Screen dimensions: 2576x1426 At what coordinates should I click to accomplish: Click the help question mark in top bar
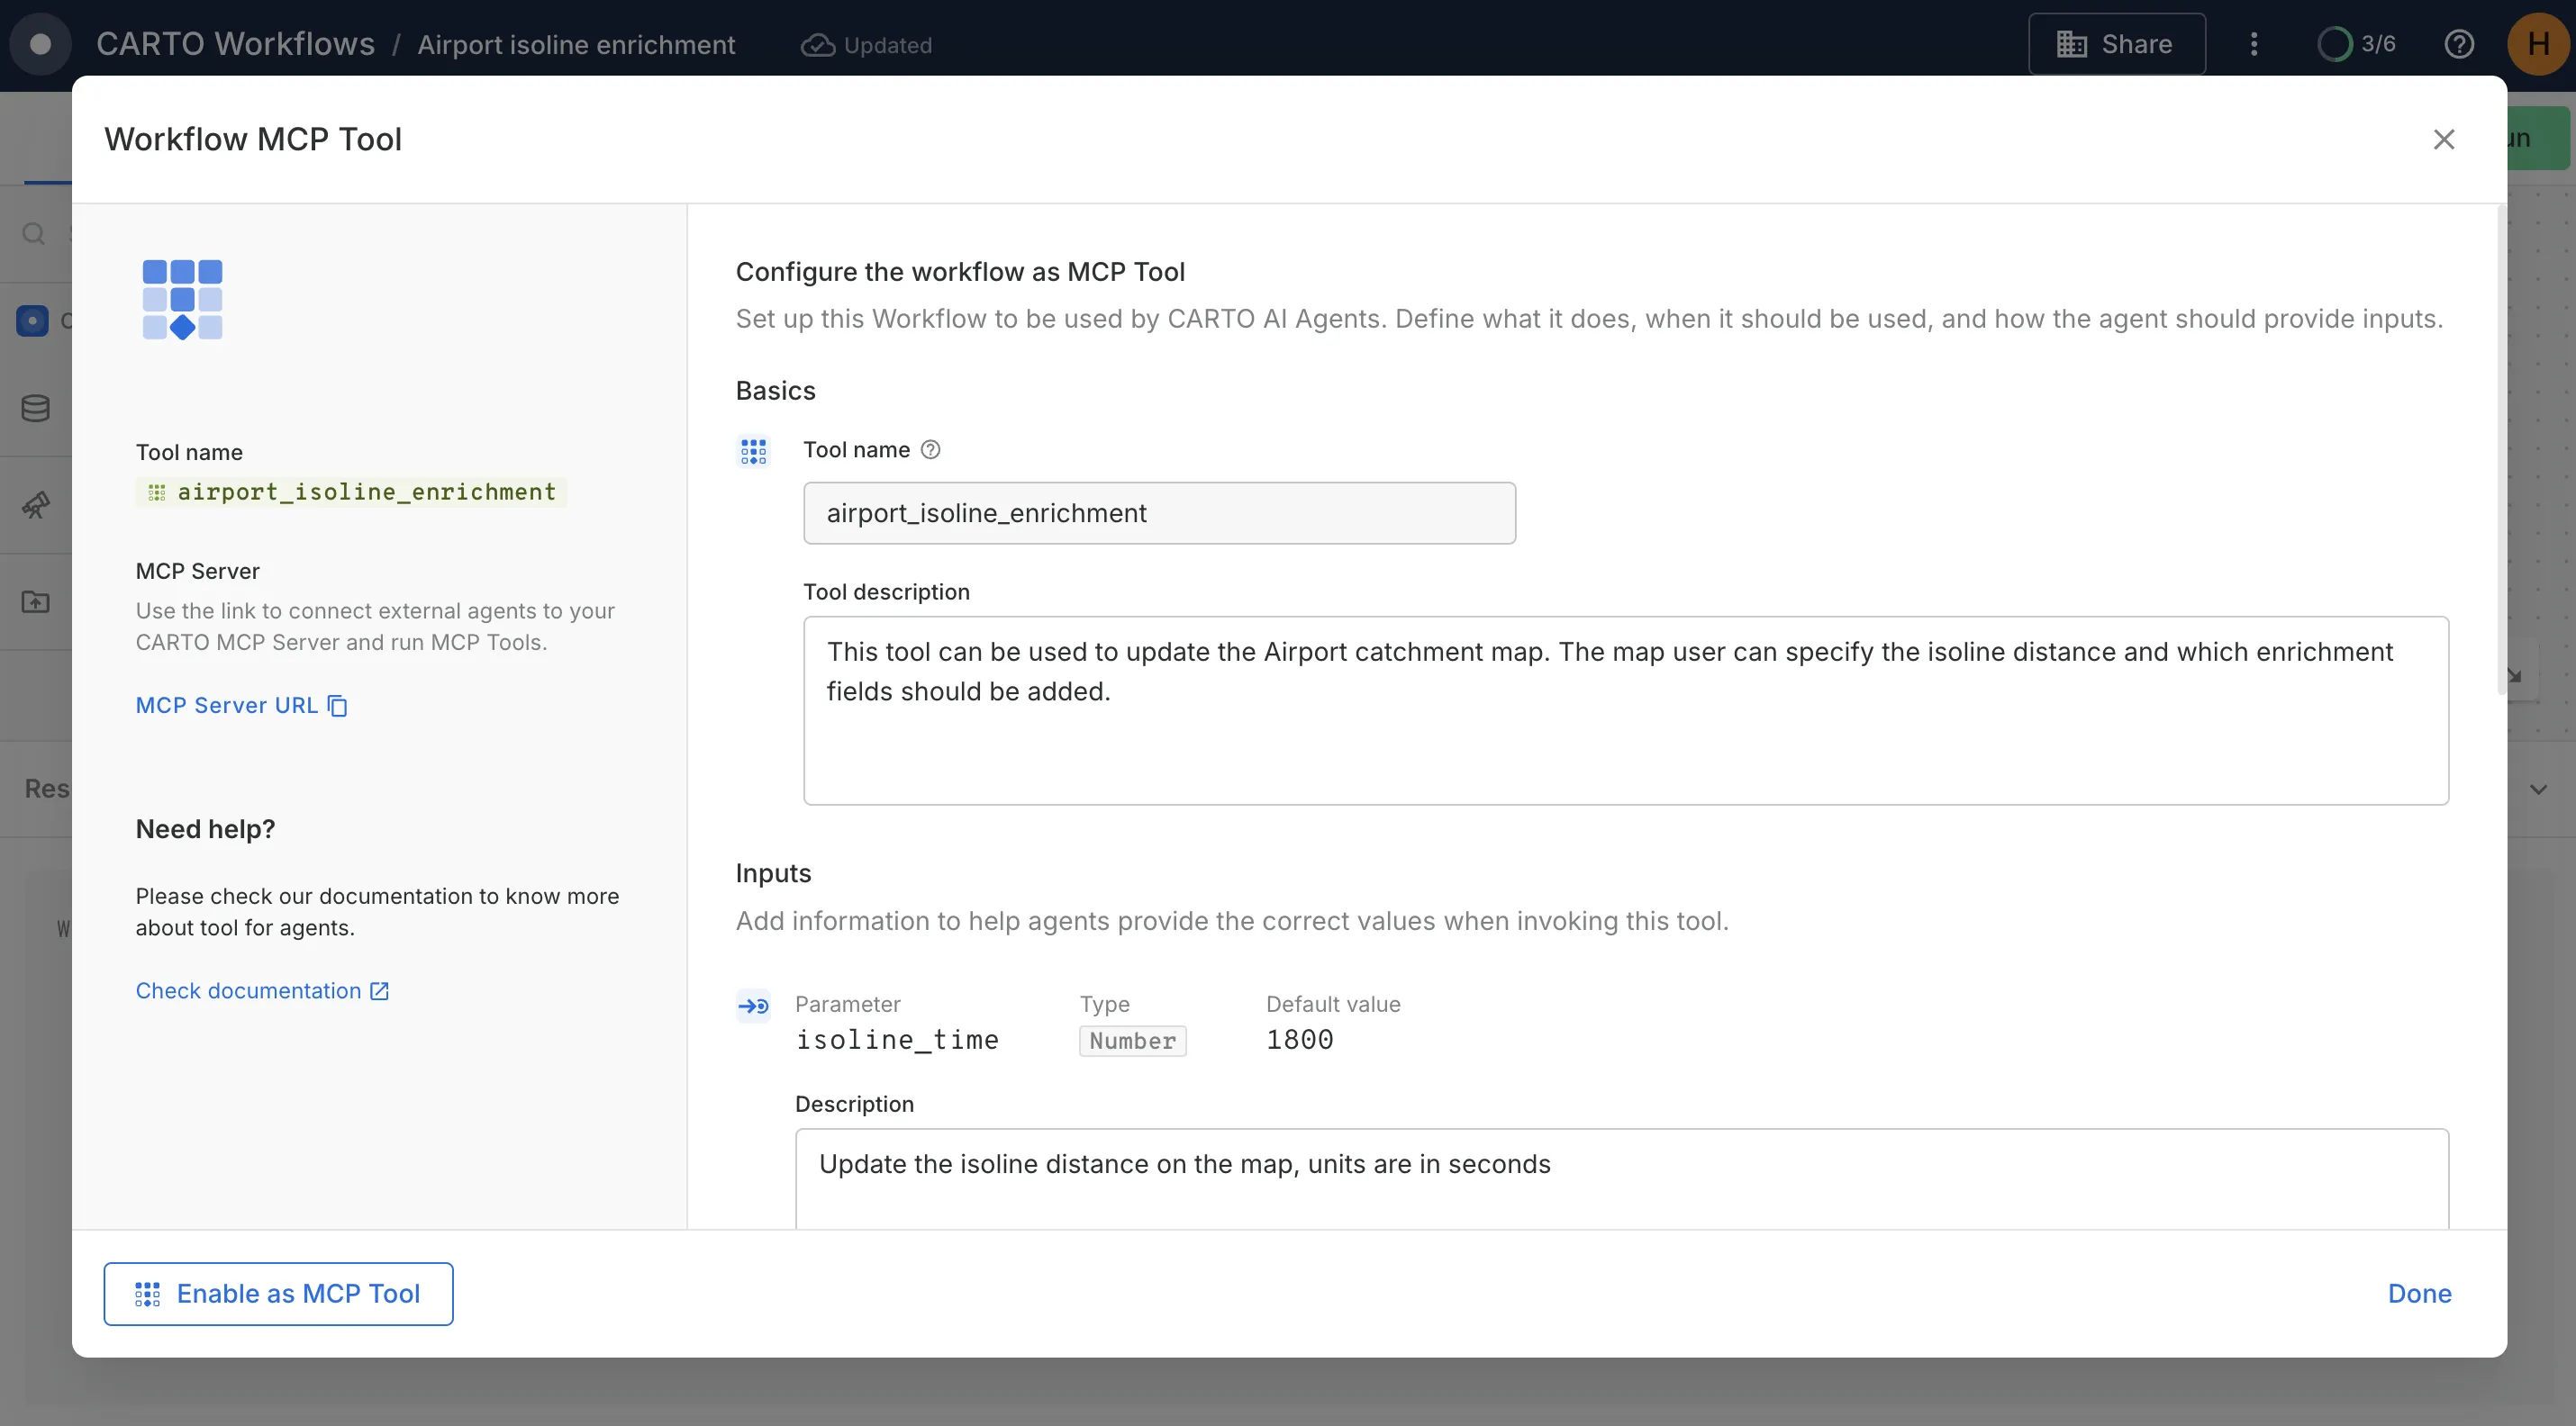pos(2459,44)
